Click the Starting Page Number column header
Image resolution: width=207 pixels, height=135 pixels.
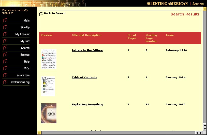coord(151,38)
